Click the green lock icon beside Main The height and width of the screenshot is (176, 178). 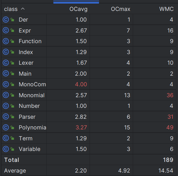[x=12, y=74]
